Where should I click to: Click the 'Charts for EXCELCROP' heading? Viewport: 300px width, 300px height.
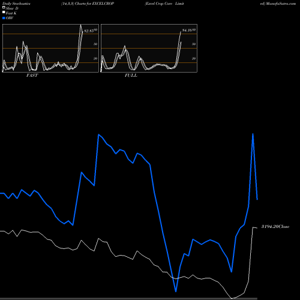pyautogui.click(x=94, y=4)
